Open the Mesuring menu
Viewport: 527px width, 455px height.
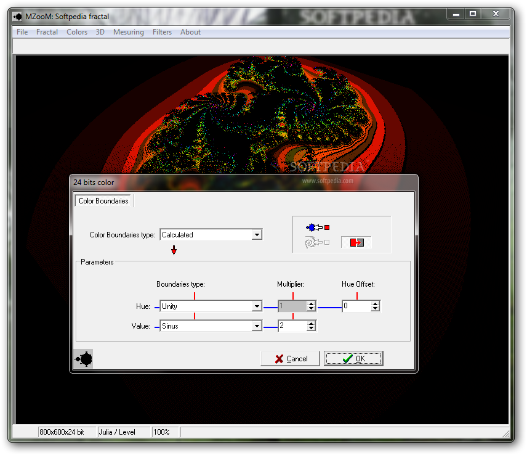(x=129, y=32)
